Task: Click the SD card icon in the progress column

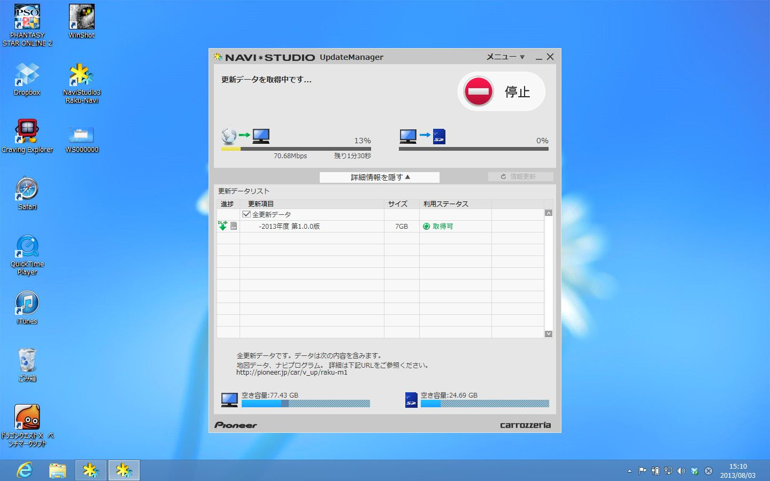Action: click(234, 226)
